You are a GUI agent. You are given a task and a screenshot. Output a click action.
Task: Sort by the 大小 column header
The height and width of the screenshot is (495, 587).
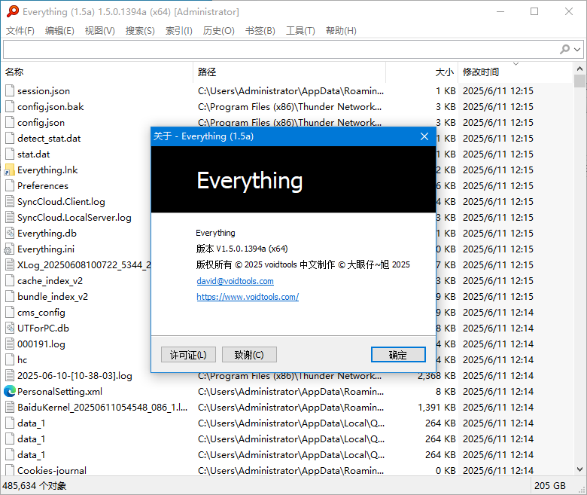(422, 72)
